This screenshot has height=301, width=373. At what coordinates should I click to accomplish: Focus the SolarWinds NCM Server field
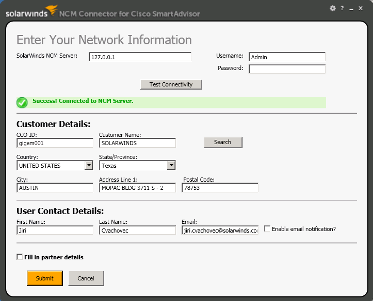pyautogui.click(x=140, y=57)
